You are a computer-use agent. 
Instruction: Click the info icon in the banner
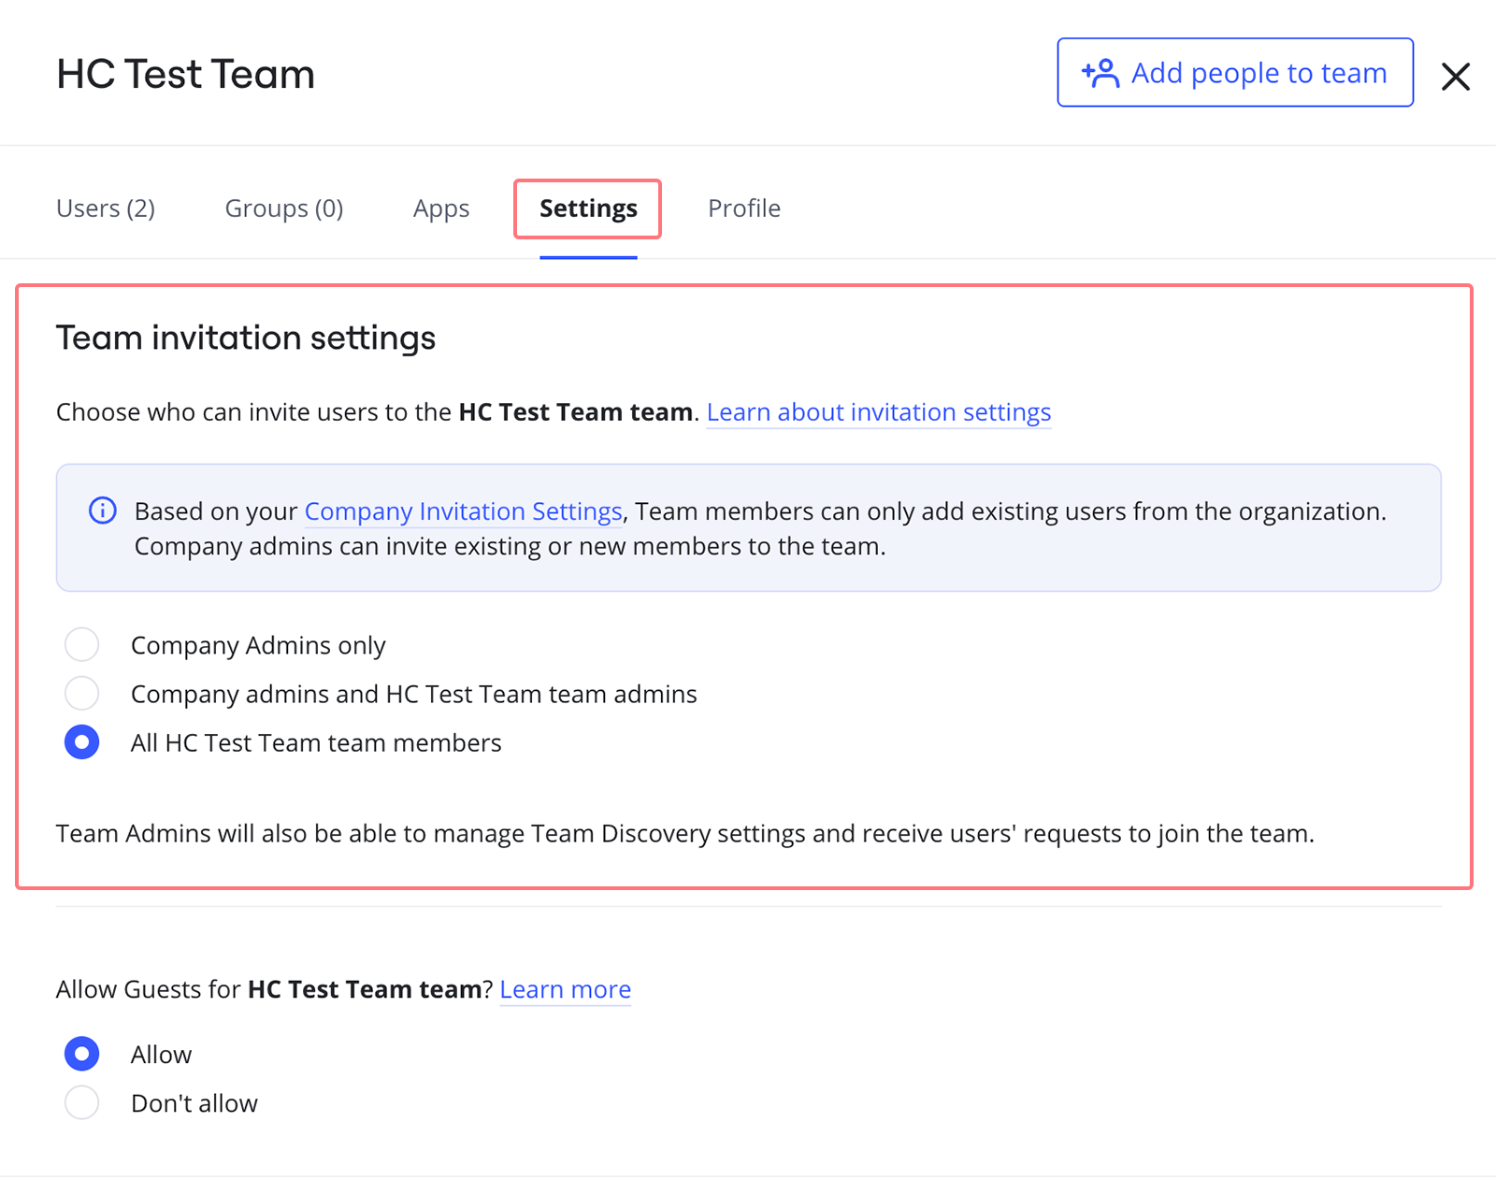click(102, 510)
